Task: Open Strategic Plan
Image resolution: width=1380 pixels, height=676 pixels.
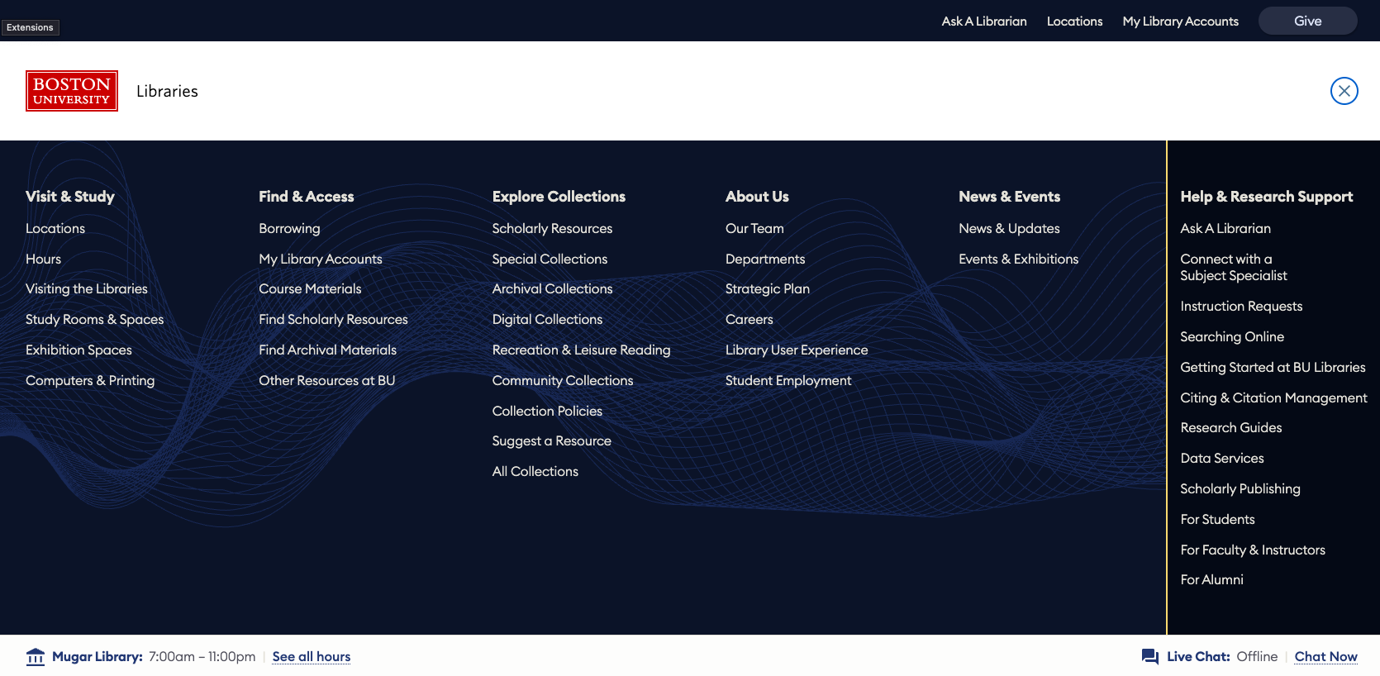Action: 768,288
